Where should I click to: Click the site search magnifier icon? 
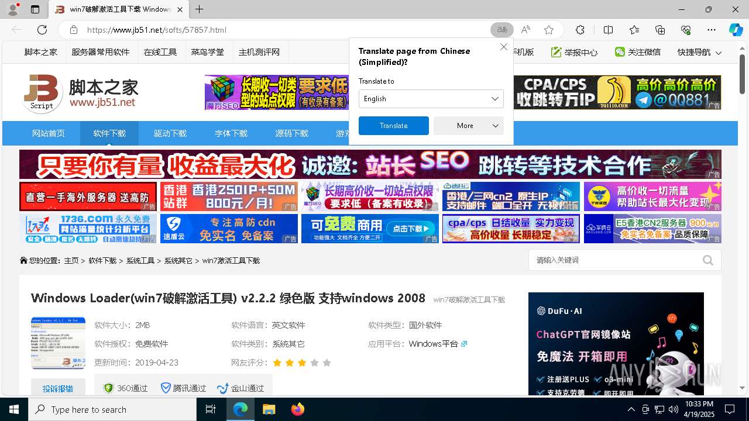pyautogui.click(x=708, y=260)
